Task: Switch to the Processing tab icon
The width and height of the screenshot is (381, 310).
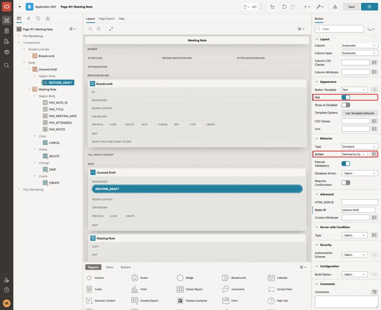Action: click(38, 19)
